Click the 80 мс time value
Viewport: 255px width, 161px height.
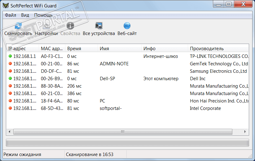73,101
